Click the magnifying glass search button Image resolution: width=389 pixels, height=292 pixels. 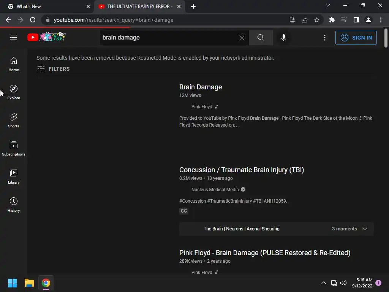tap(261, 38)
